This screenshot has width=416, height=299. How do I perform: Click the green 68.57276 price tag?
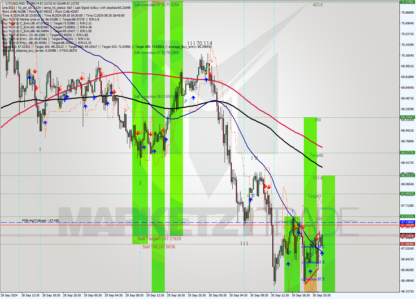coord(407,152)
